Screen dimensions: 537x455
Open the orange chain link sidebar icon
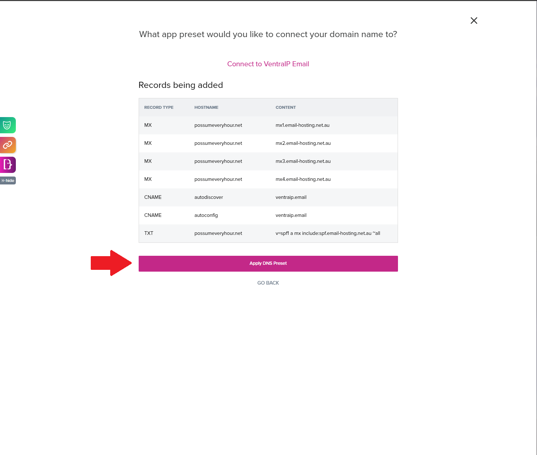[x=8, y=145]
